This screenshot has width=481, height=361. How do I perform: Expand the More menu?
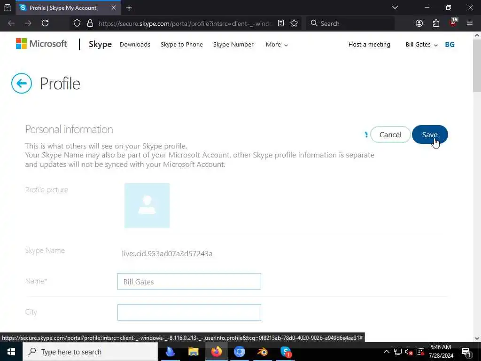click(x=277, y=45)
